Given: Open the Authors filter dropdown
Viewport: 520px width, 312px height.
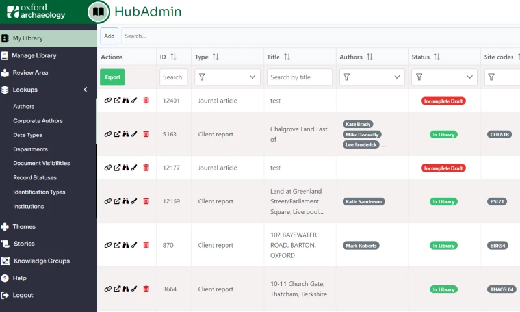Looking at the screenshot, I should [x=372, y=77].
